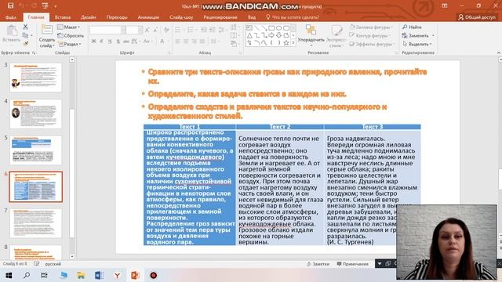This screenshot has width=502, height=282.
Task: Toggle align text left
Action: 178,42
